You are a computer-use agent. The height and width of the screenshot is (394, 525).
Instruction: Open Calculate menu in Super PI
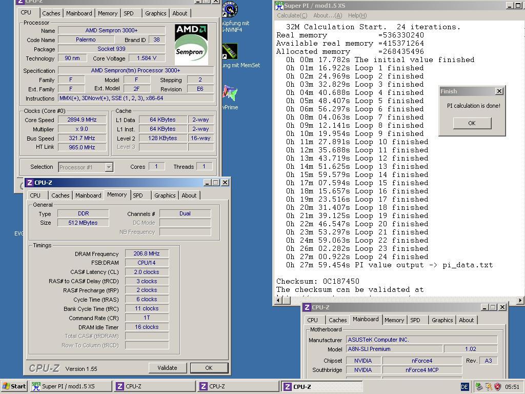[292, 15]
